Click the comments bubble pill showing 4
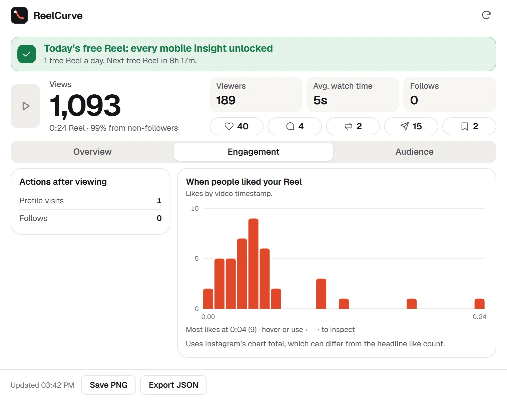This screenshot has width=507, height=400. tap(295, 126)
